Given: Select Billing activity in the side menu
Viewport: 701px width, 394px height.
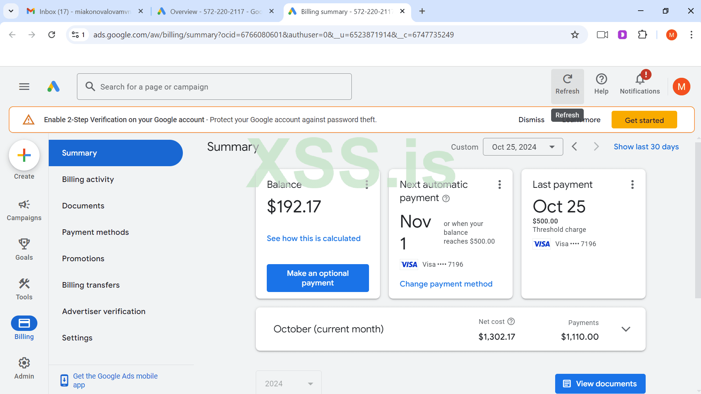Looking at the screenshot, I should (88, 179).
